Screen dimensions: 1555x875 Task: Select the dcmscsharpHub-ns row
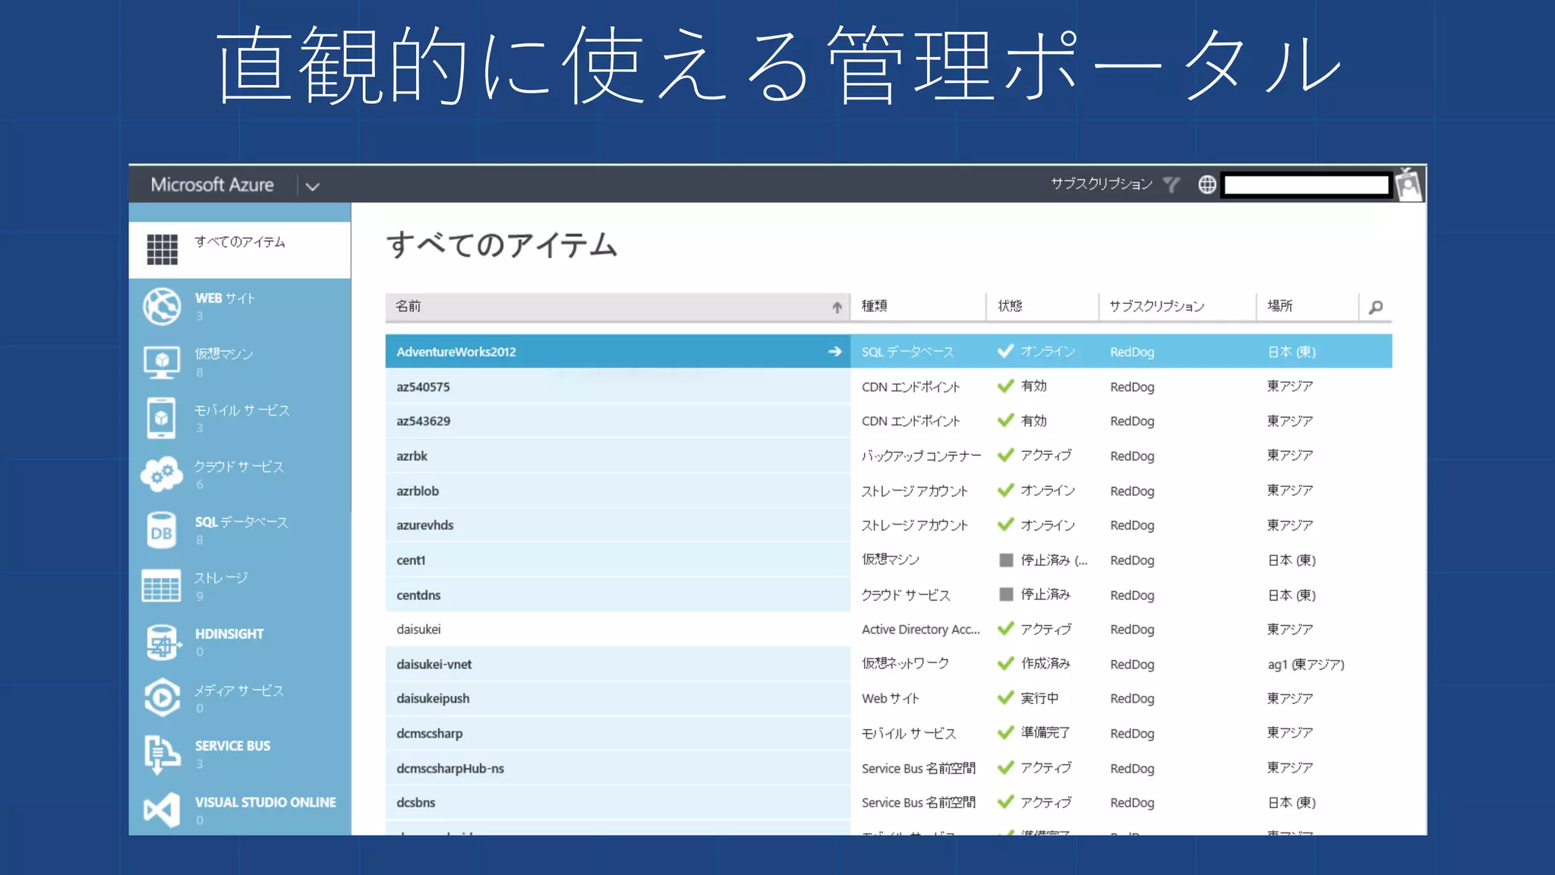click(x=888, y=768)
